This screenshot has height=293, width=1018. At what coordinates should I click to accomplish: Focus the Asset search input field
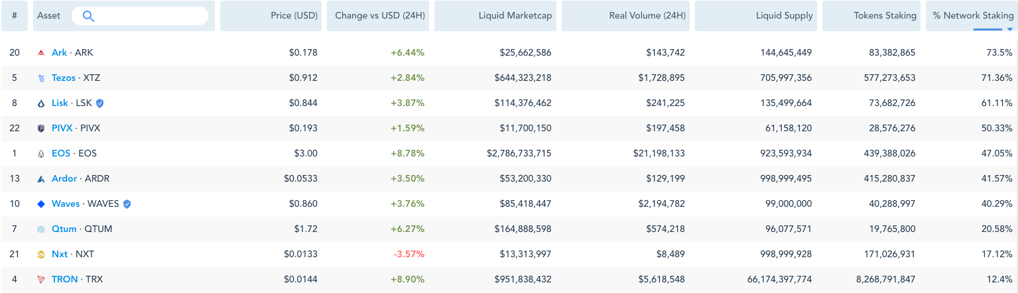pos(140,16)
